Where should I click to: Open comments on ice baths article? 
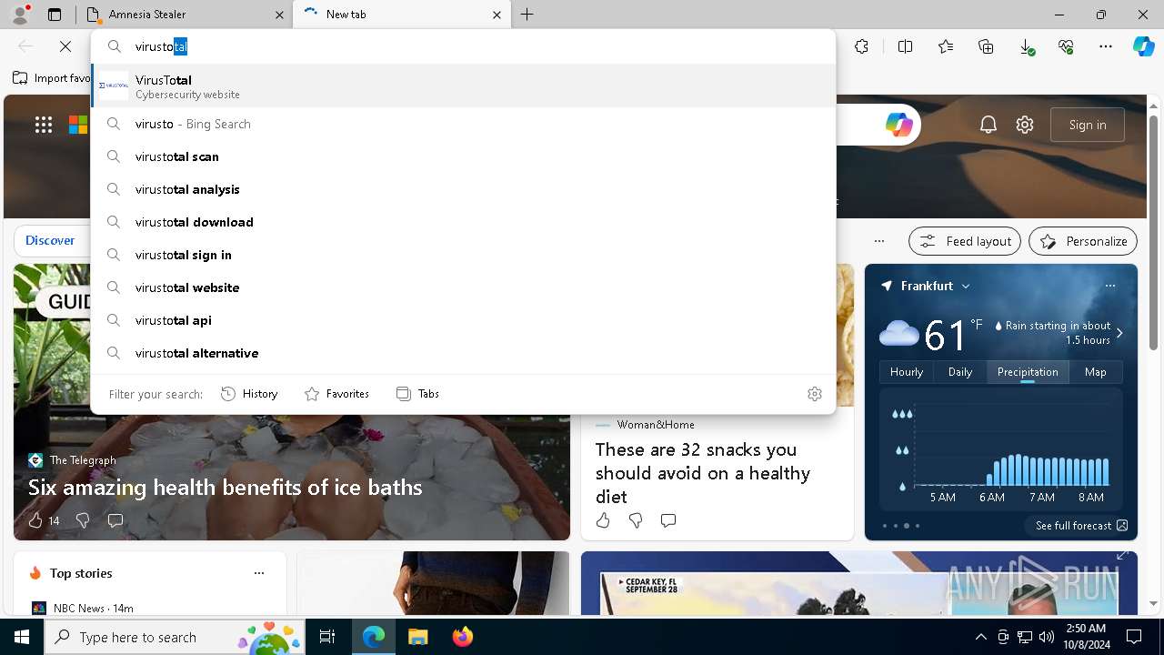[115, 520]
